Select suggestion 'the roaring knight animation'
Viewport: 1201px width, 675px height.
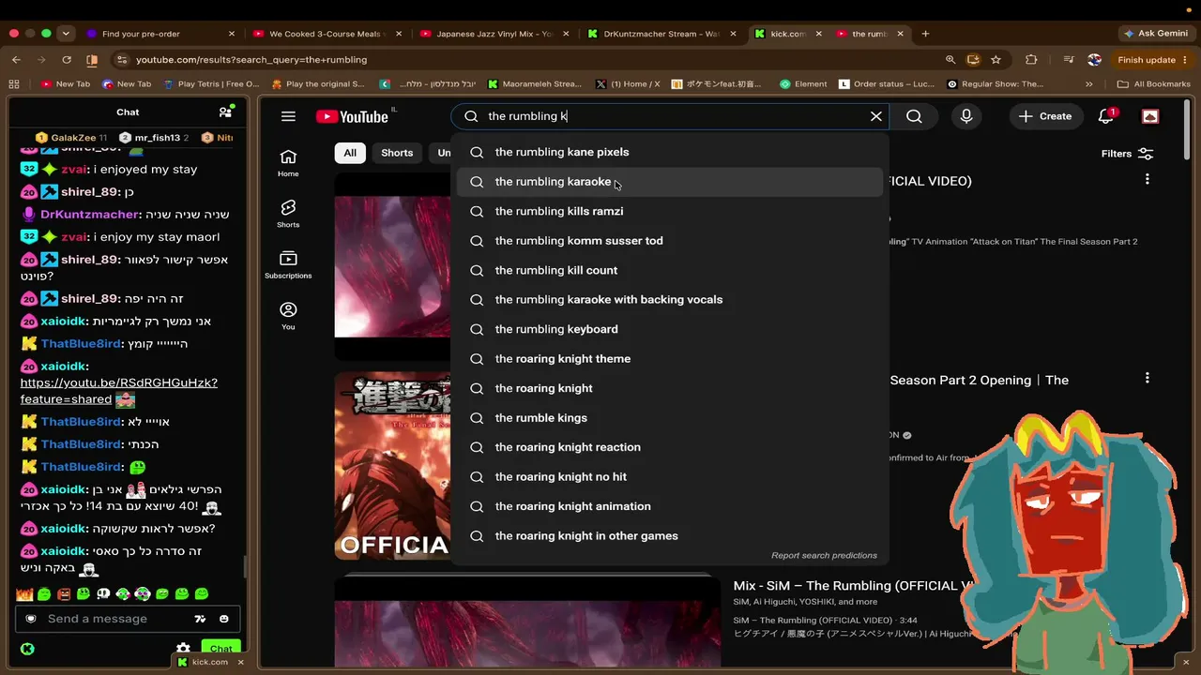coord(670,506)
